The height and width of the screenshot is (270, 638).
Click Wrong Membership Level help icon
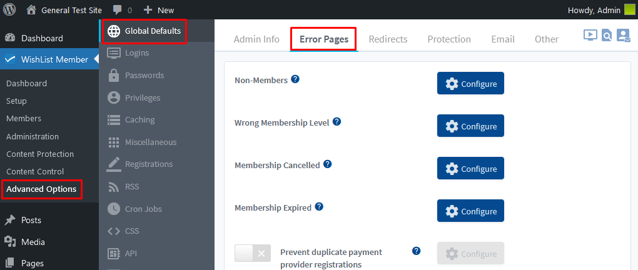tap(337, 122)
